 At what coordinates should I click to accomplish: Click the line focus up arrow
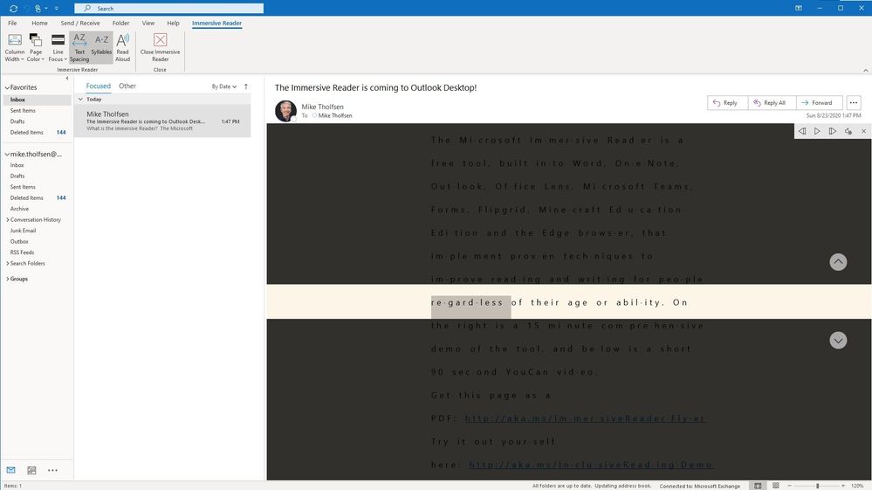(838, 262)
